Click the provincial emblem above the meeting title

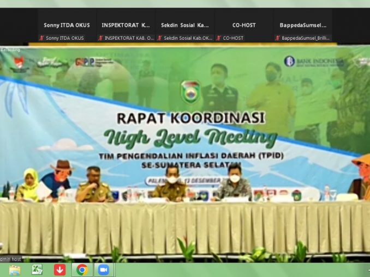(x=190, y=91)
